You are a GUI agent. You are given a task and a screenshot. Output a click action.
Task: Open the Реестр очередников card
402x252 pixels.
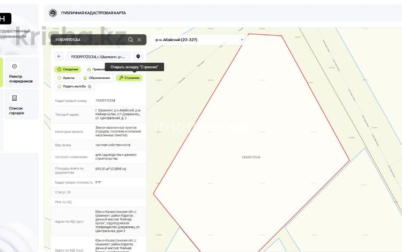click(21, 72)
